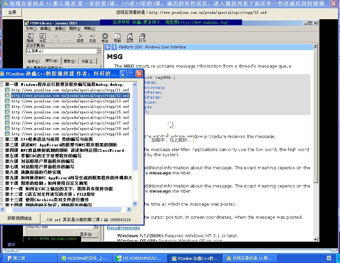Open 第二版 taskbar item

30,258
